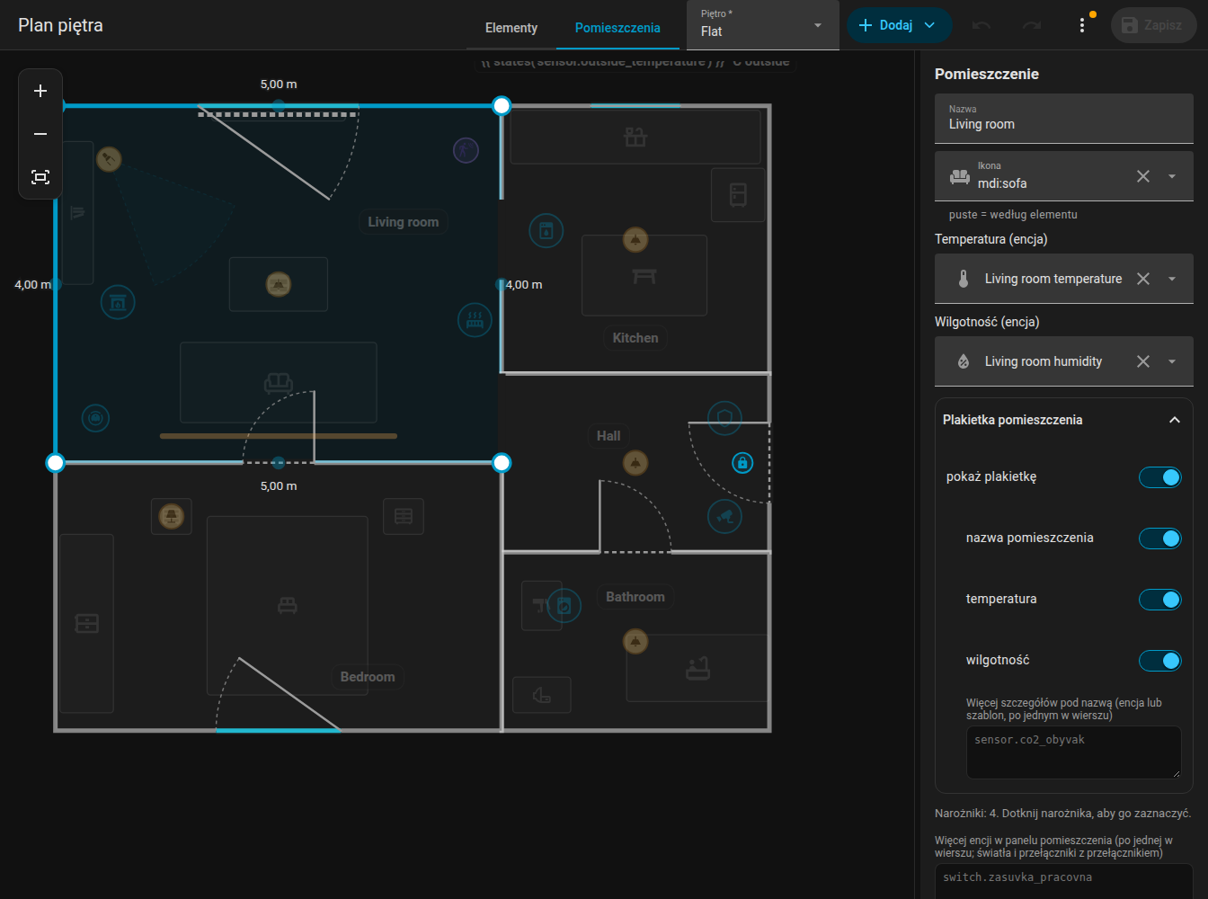Select top-right corner handle of Living room
The width and height of the screenshot is (1208, 899).
coord(502,106)
